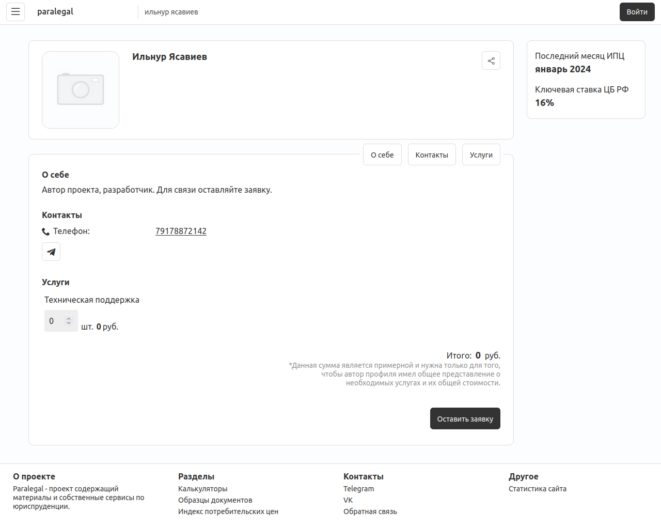
Task: Click the Ильнур Ясавиев profile heading
Action: pos(169,57)
